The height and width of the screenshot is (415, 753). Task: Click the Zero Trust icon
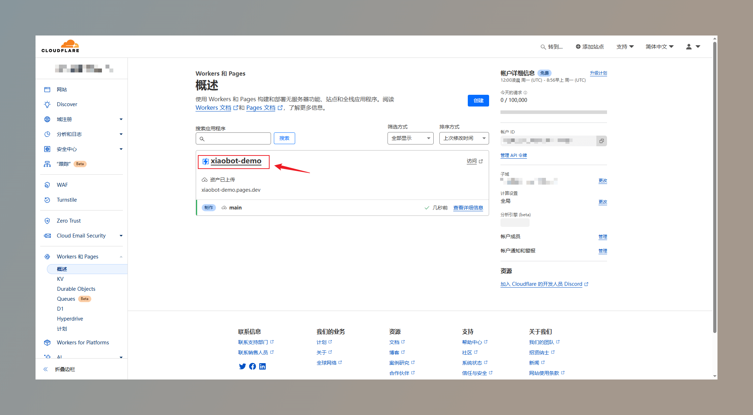point(47,221)
